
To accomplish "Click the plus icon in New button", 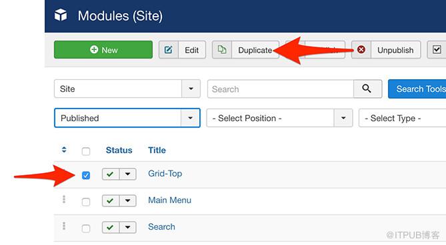I will click(94, 49).
